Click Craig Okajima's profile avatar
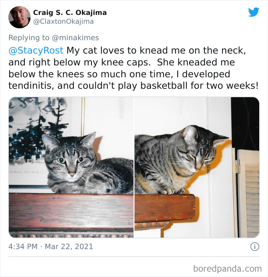Viewport: 268px width, 277px height. [20, 17]
